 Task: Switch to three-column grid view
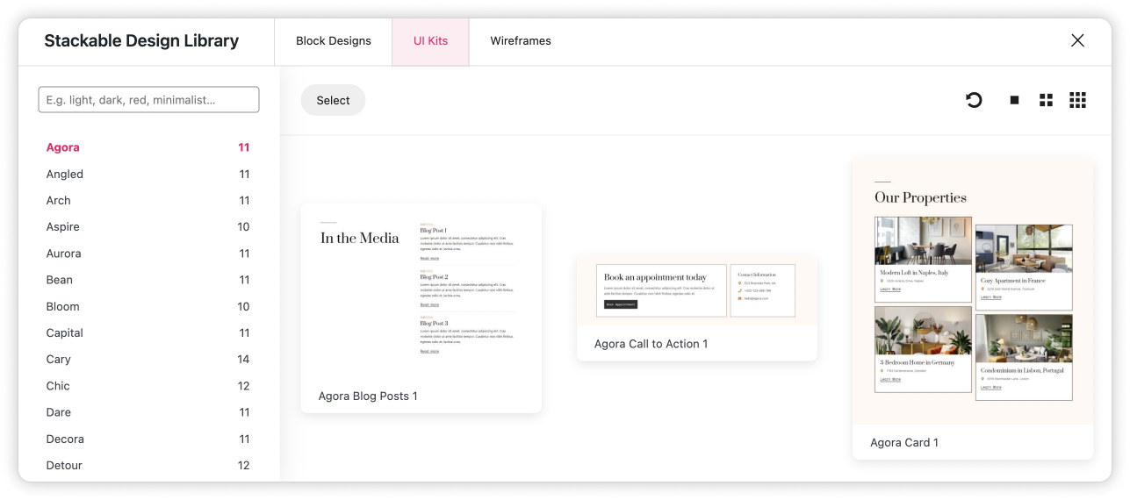tap(1077, 100)
